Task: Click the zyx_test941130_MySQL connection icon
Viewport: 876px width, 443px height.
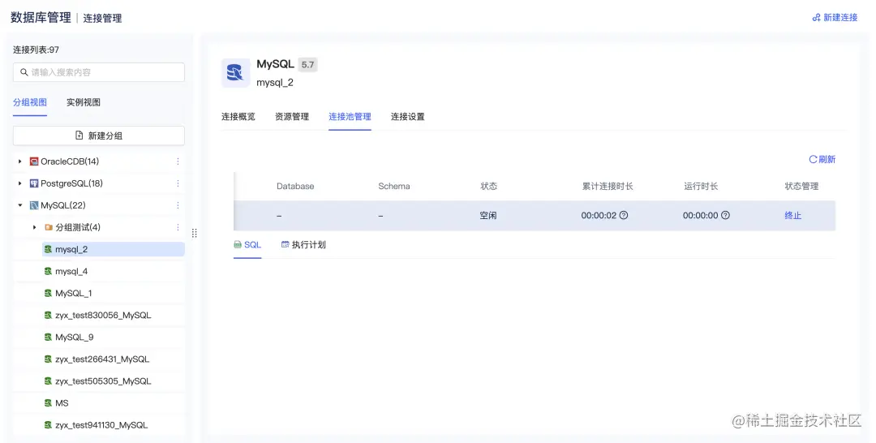Action: click(x=48, y=425)
